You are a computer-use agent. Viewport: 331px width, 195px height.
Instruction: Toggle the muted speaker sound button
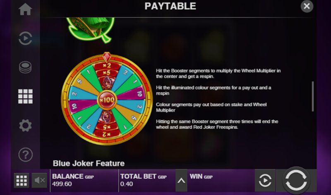tap(39, 181)
